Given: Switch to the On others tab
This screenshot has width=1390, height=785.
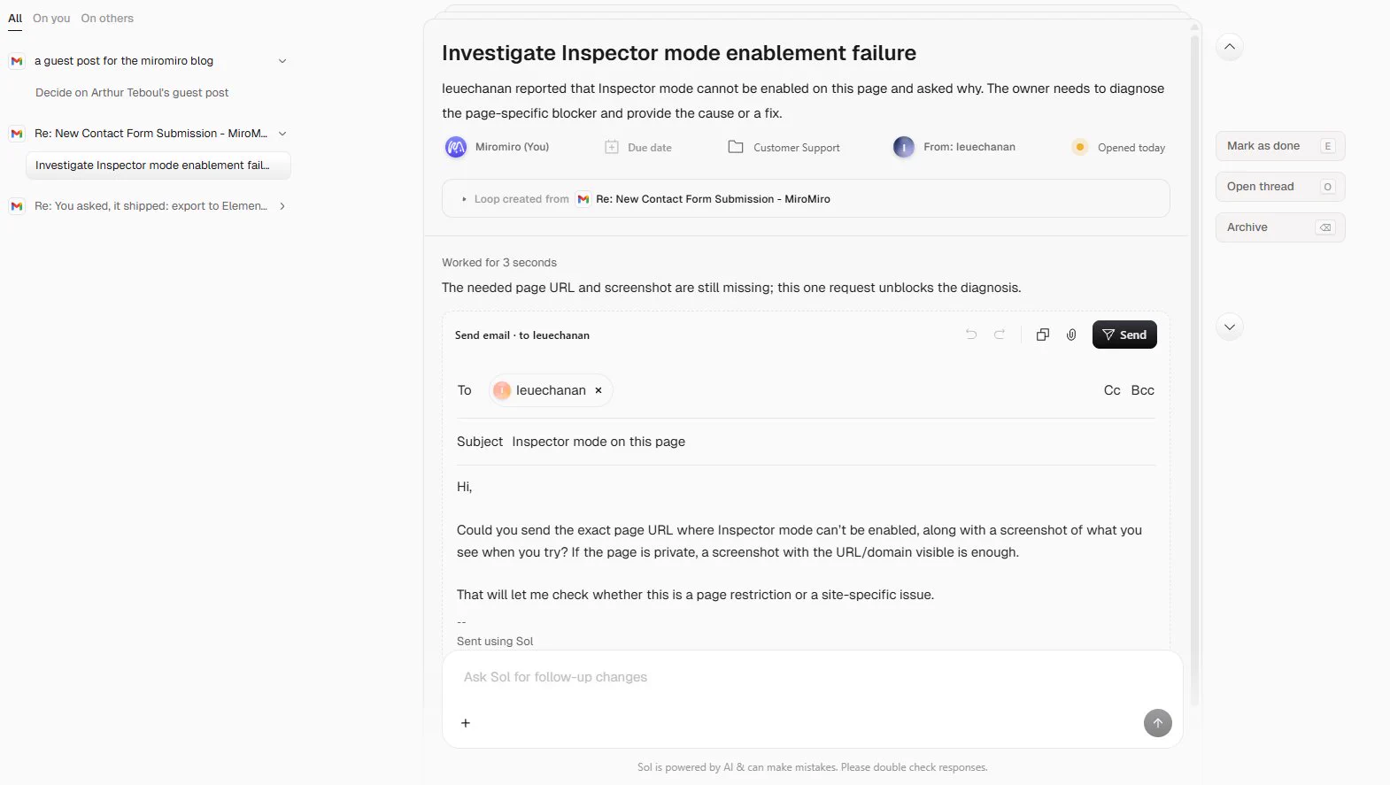Looking at the screenshot, I should [x=107, y=19].
